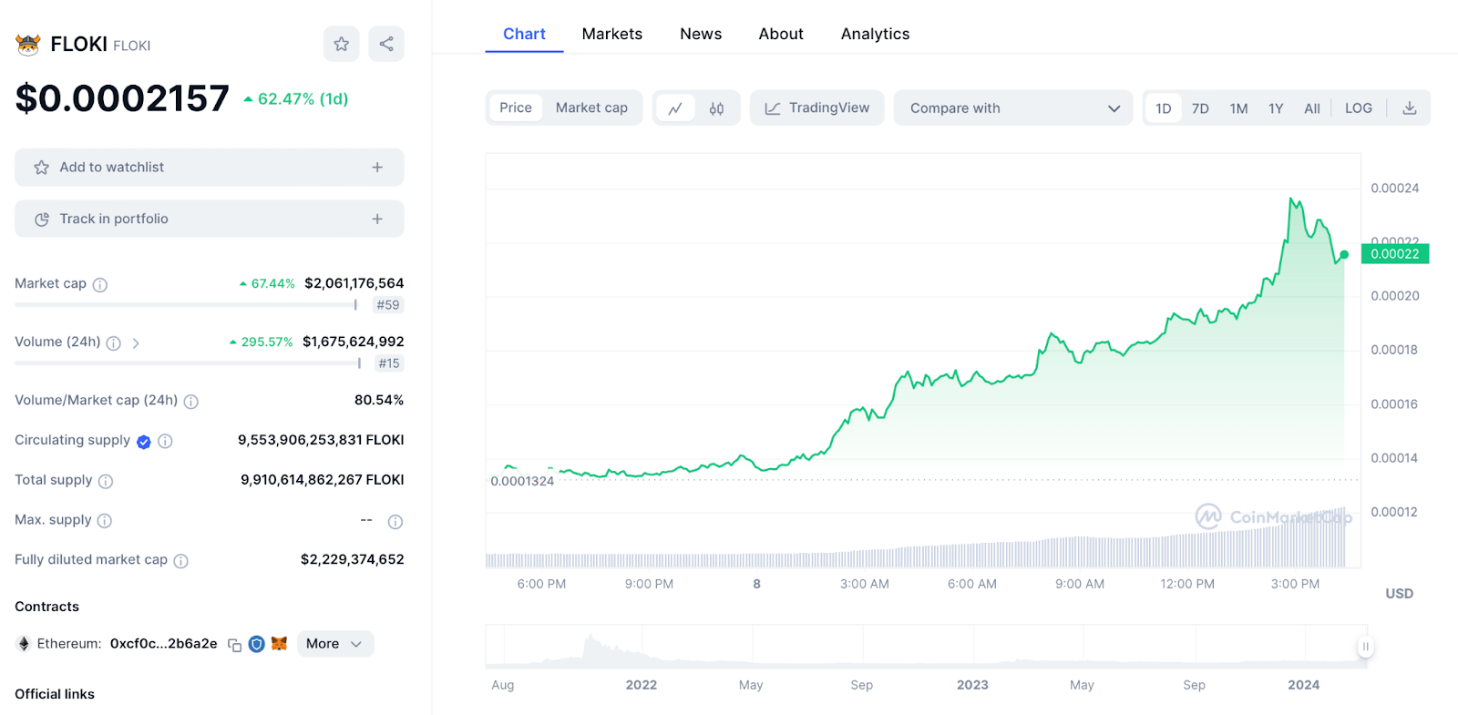Toggle LOG scale on chart
This screenshot has width=1458, height=715.
[x=1359, y=108]
